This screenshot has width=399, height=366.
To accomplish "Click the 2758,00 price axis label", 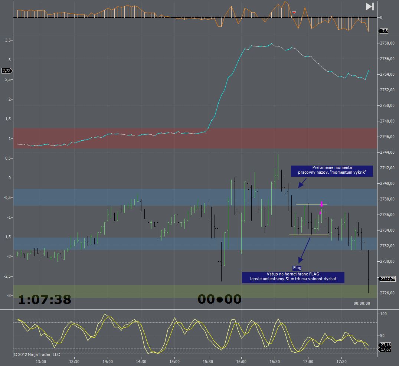I will click(387, 43).
